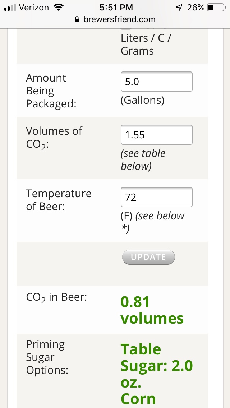Tap the Table Sugar: 2.0 oz. result

(156, 366)
